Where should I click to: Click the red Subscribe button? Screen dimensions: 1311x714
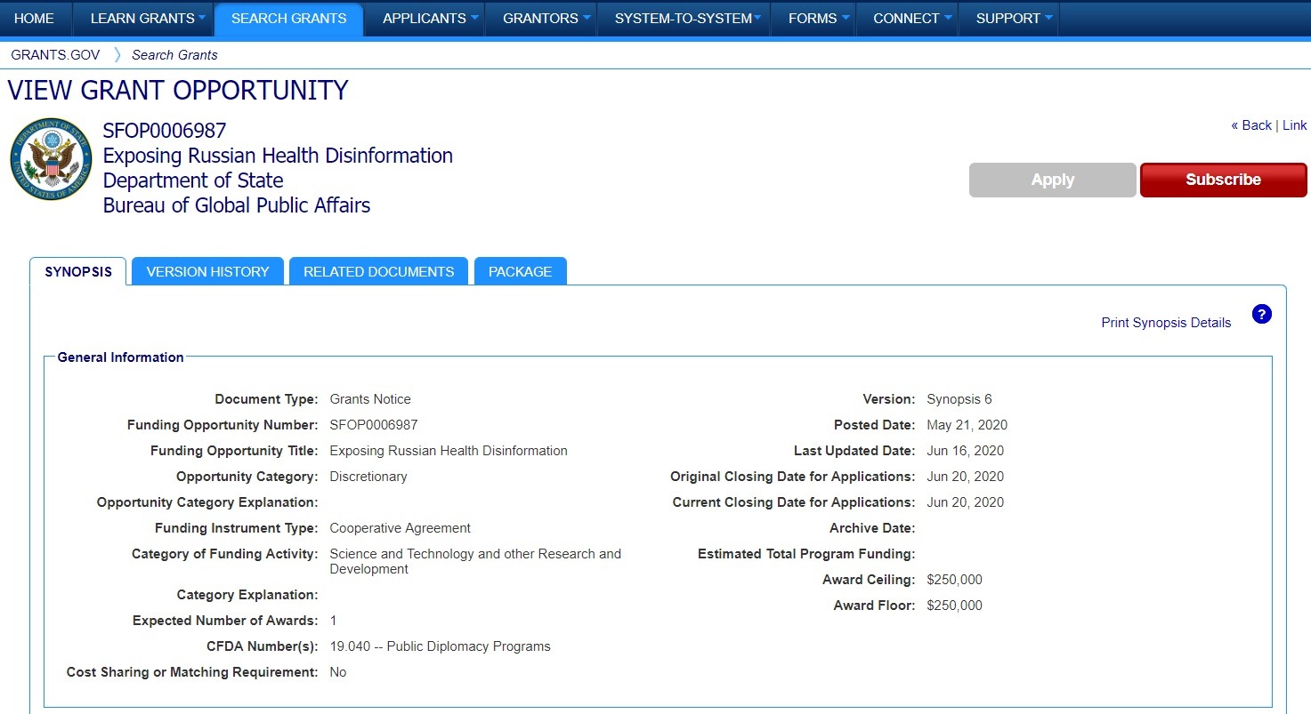(1224, 180)
